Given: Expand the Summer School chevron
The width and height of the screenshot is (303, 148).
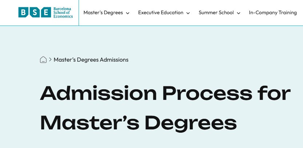Looking at the screenshot, I should [239, 13].
